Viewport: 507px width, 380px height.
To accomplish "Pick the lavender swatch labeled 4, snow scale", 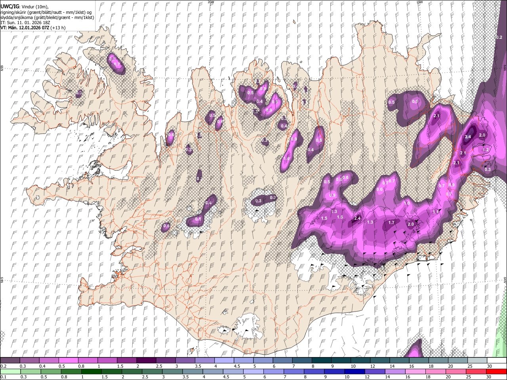I will (224, 361).
